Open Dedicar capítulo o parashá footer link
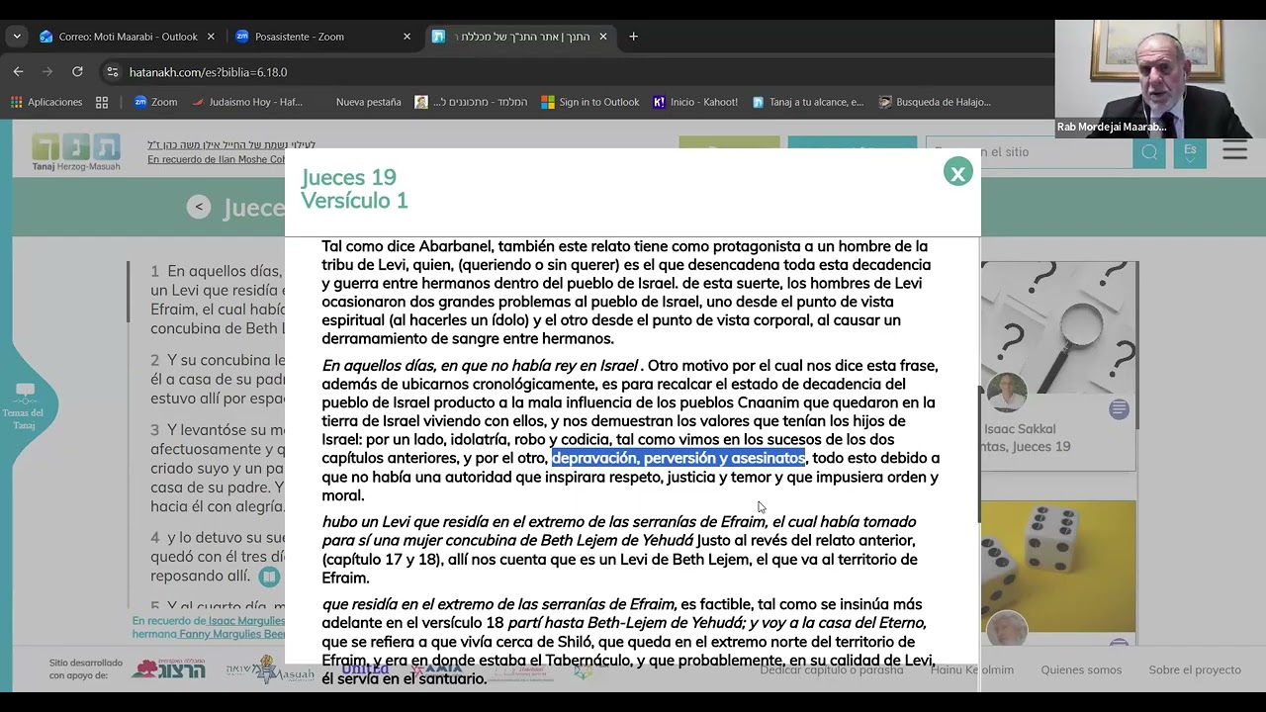 tap(832, 669)
